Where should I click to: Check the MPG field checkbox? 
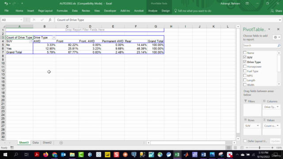pyautogui.click(x=245, y=76)
